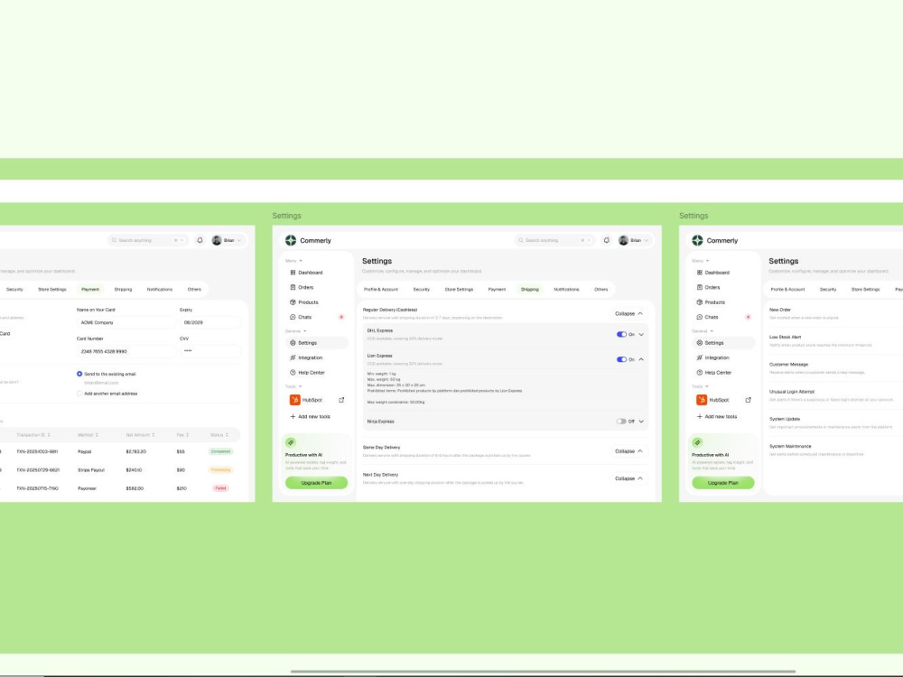Collapse the Regular Delivery (Cashless) section

pos(628,313)
